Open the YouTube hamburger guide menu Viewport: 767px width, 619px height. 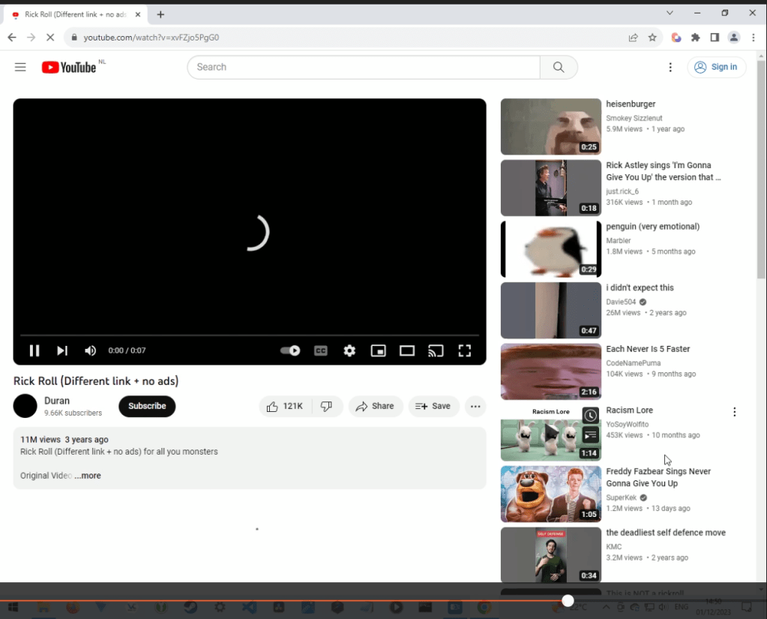point(20,68)
